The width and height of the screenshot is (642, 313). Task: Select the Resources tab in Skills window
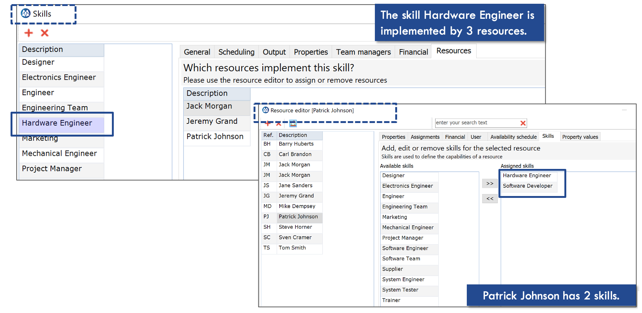coord(454,51)
